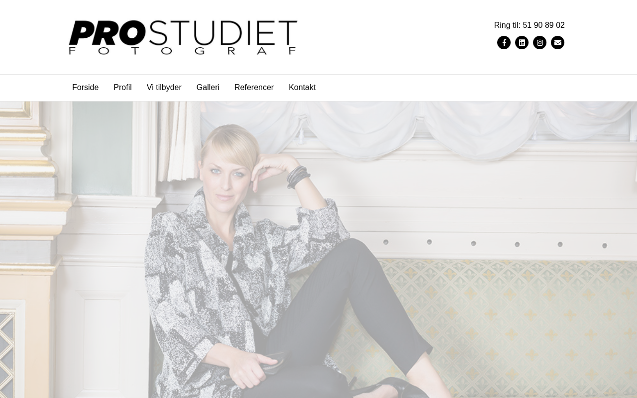The width and height of the screenshot is (637, 398).
Task: Visit the Instagram icon link
Action: pos(539,43)
